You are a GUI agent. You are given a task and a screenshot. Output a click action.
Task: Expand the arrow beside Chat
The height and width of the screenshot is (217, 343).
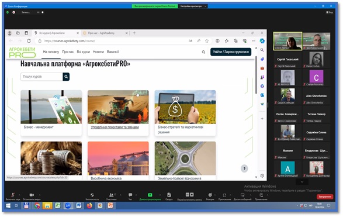[136, 195]
